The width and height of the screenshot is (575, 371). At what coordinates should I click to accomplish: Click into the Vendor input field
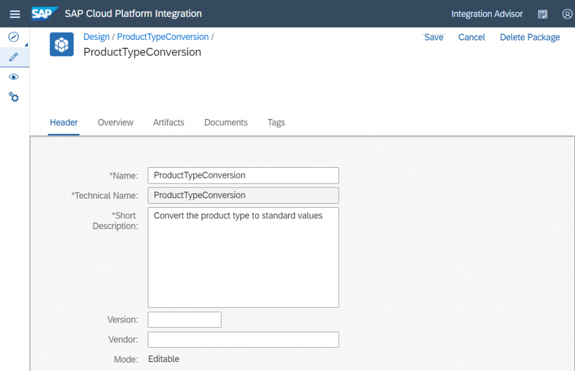click(x=243, y=340)
